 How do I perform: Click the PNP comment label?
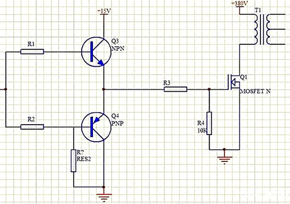118,124
